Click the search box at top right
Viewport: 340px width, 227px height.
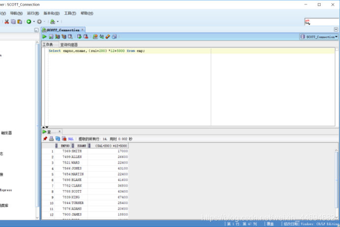click(322, 22)
